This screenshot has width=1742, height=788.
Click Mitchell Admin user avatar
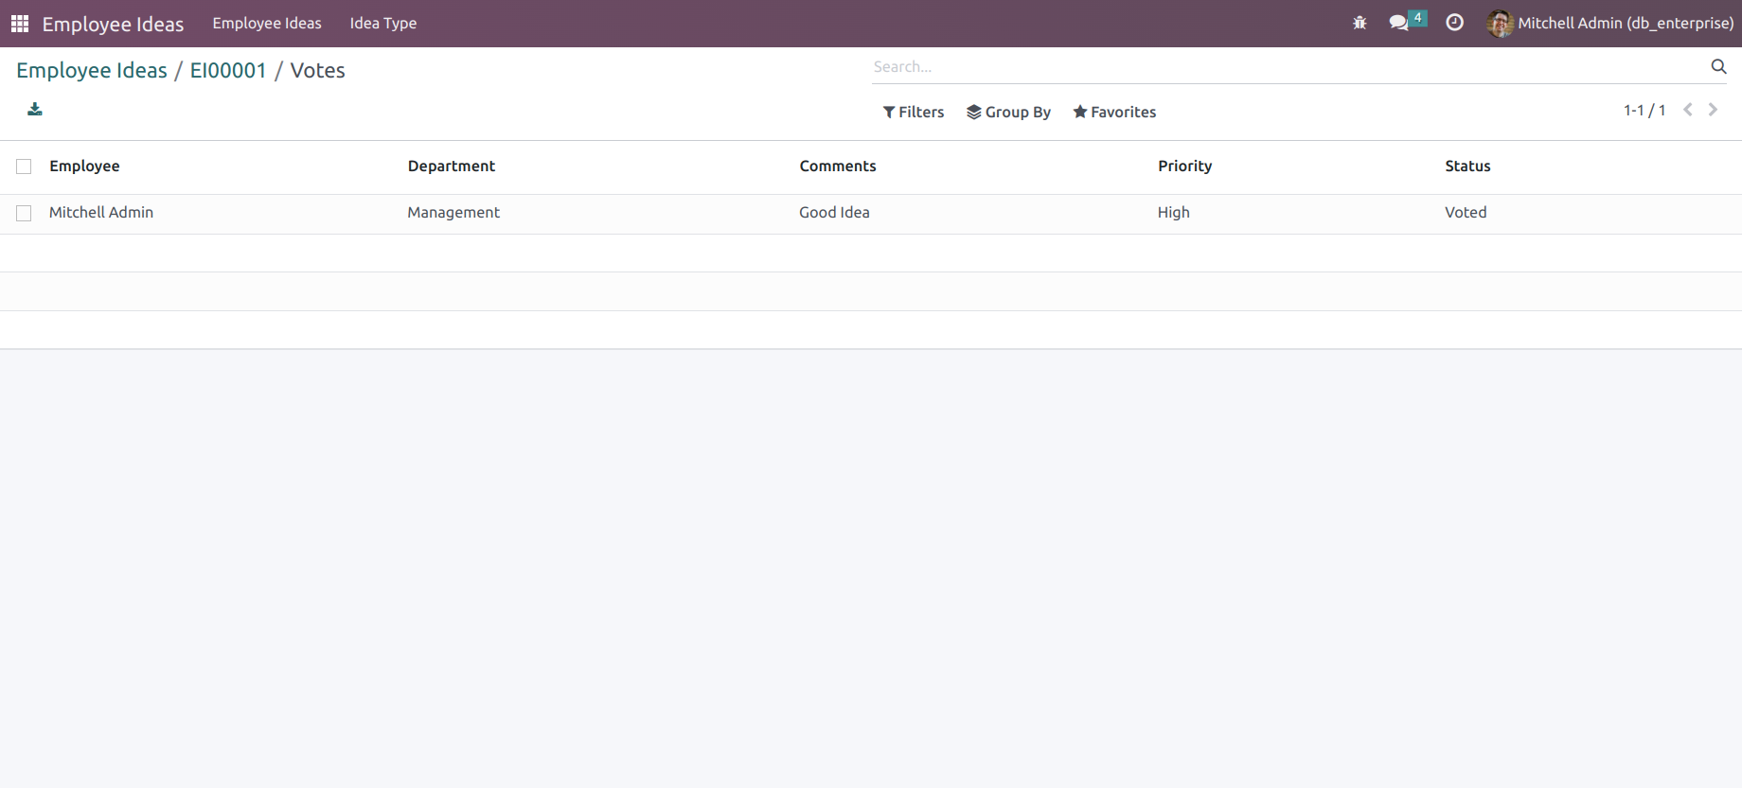(x=1500, y=24)
